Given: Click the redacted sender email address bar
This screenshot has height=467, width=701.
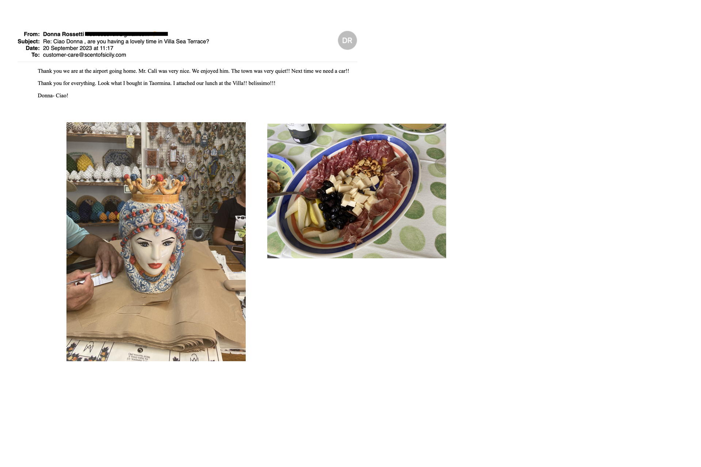Looking at the screenshot, I should [126, 34].
